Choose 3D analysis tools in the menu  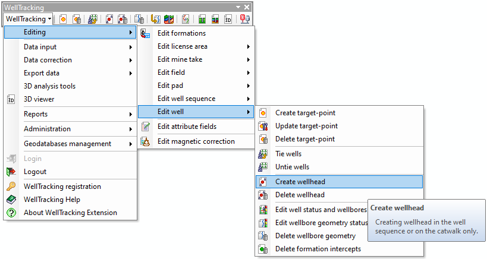coord(70,86)
